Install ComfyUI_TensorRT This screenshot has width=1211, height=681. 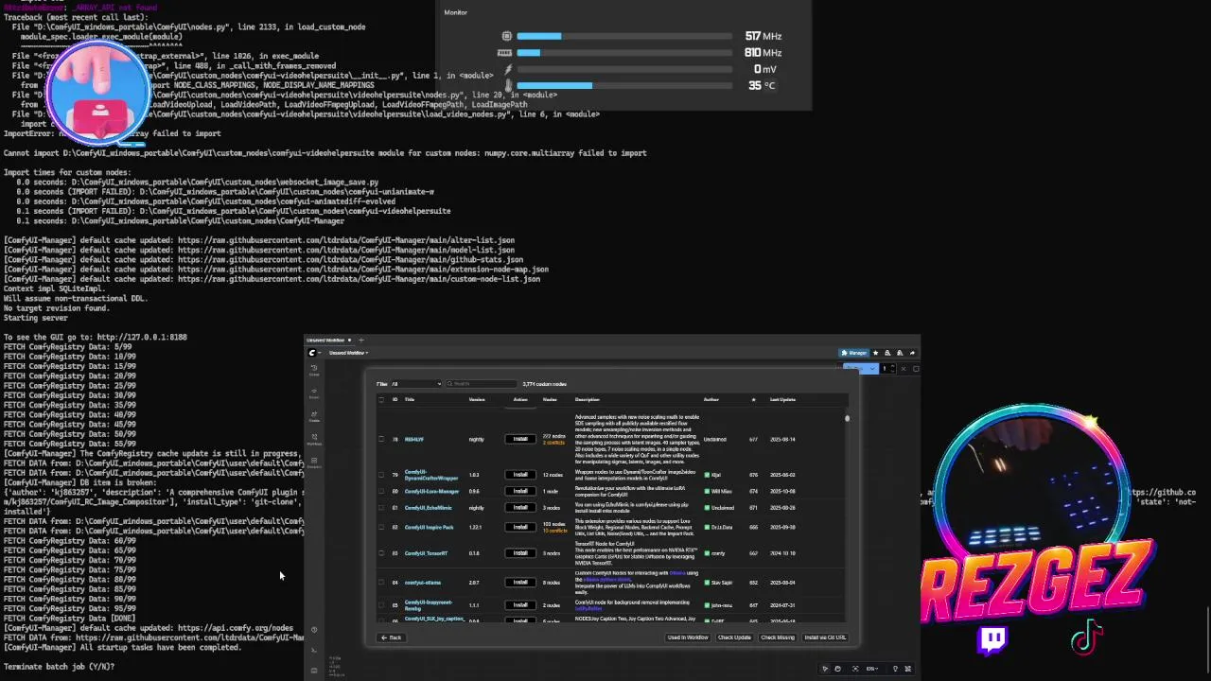click(520, 553)
